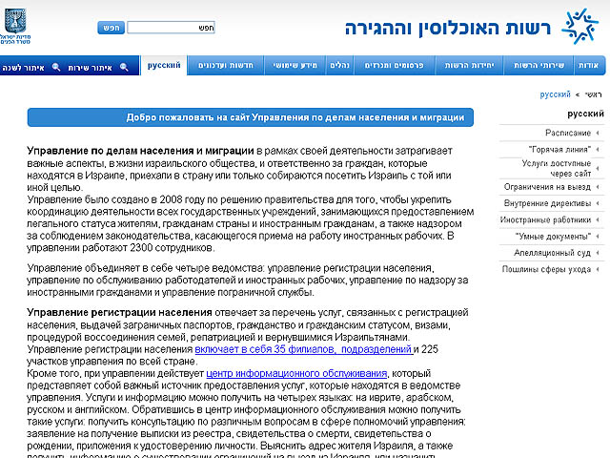610x458 pixels.
Task: Open "Умные документы" sidebar item
Action: point(553,236)
